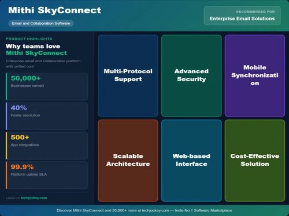Open the Scalable Architecture feature card
Viewport: 289px width, 216px height.
[x=128, y=161]
